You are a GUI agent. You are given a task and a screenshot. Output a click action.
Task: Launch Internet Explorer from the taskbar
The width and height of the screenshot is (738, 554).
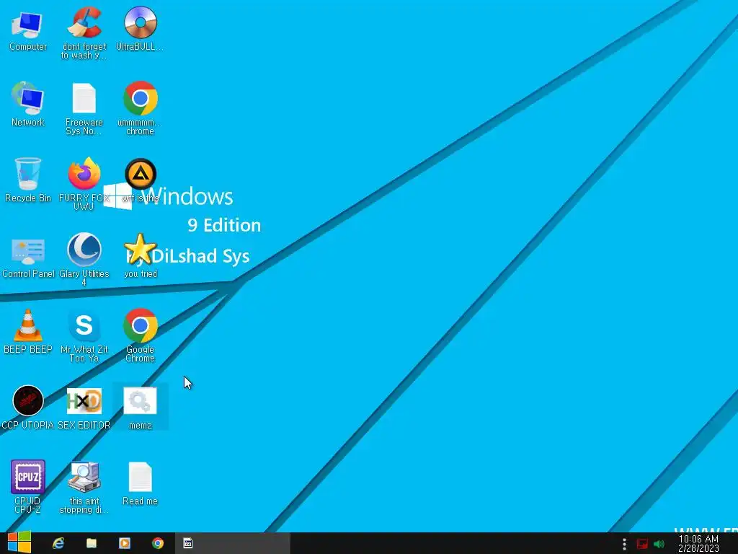click(58, 543)
